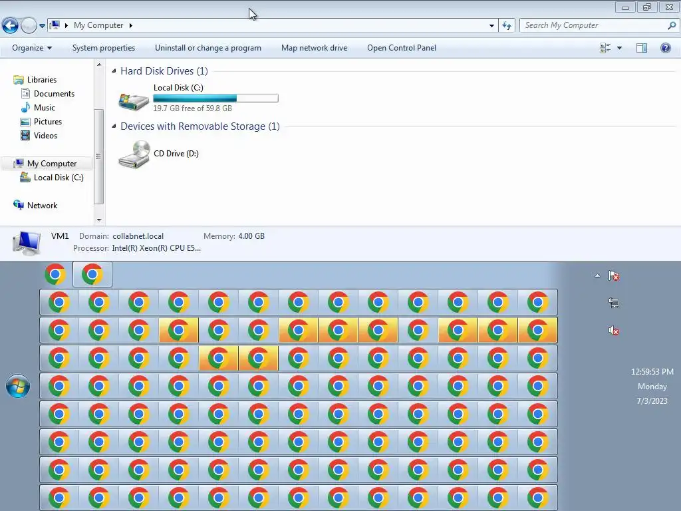The width and height of the screenshot is (681, 511).
Task: Expand the arrow before My Computer breadcrumb
Action: (x=67, y=25)
